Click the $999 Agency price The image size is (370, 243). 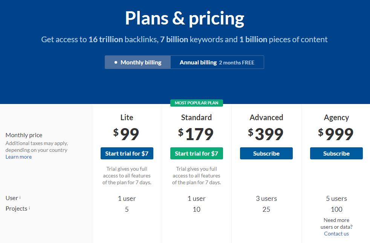pos(336,134)
